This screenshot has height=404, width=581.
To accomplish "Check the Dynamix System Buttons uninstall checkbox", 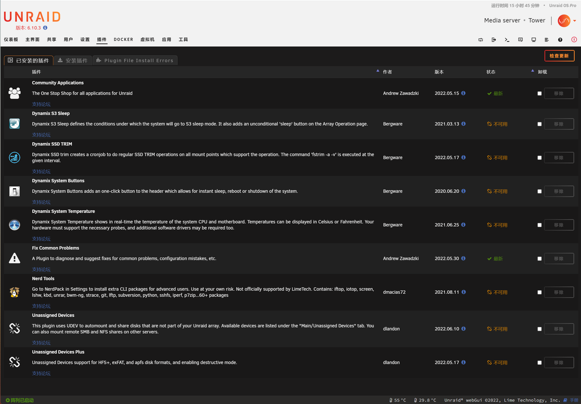I will point(540,191).
